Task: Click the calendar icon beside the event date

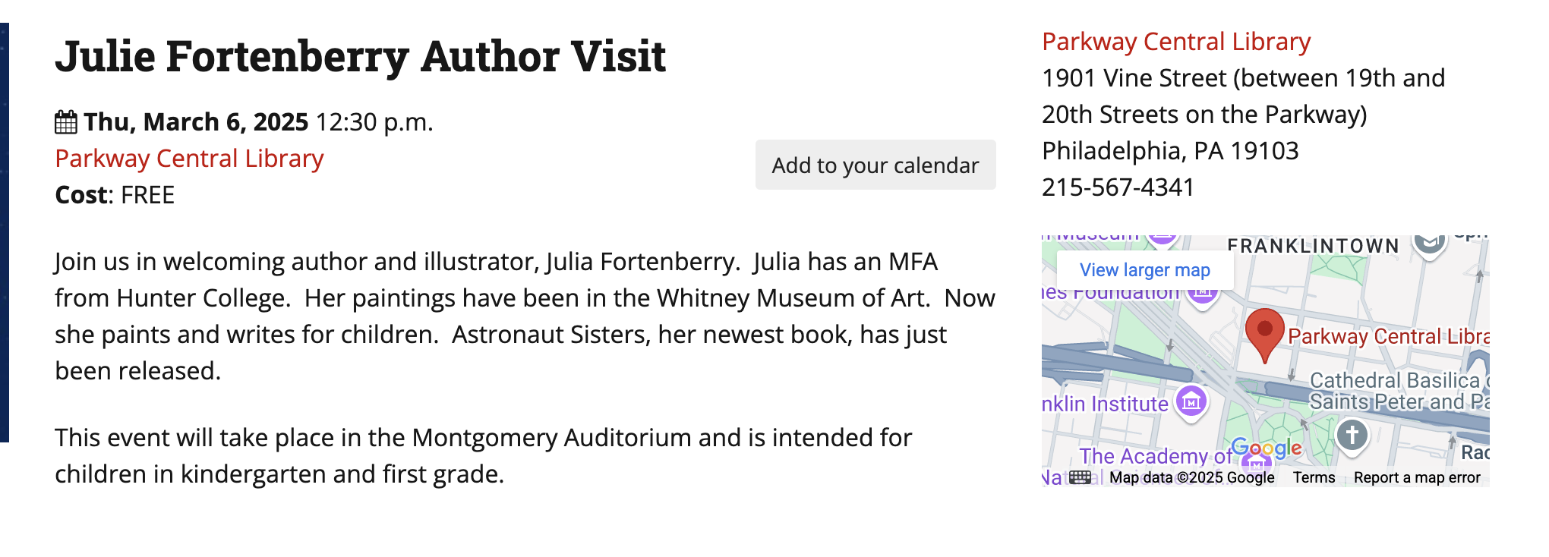Action: point(66,122)
